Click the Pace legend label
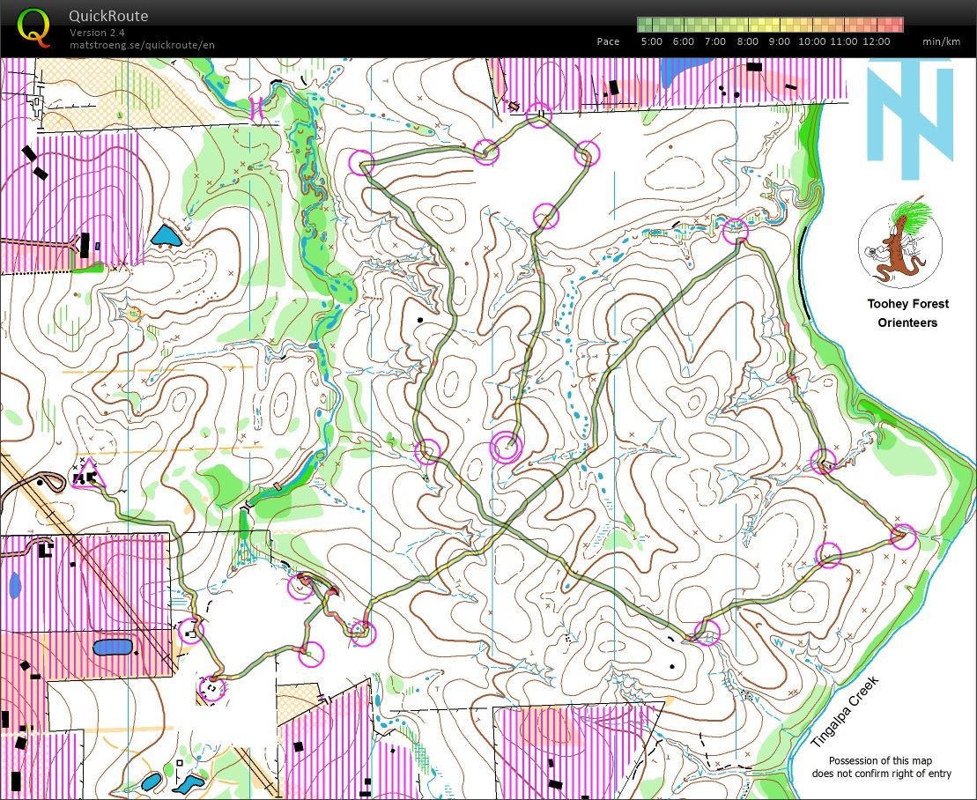977x800 pixels. [607, 41]
